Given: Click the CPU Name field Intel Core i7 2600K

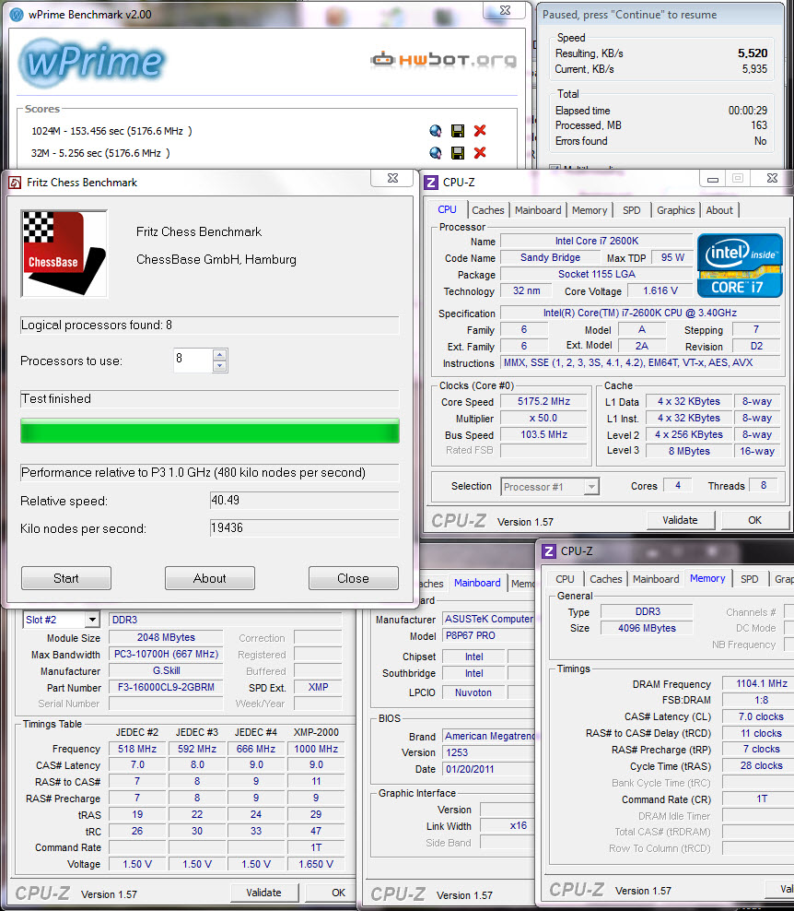Looking at the screenshot, I should 597,241.
